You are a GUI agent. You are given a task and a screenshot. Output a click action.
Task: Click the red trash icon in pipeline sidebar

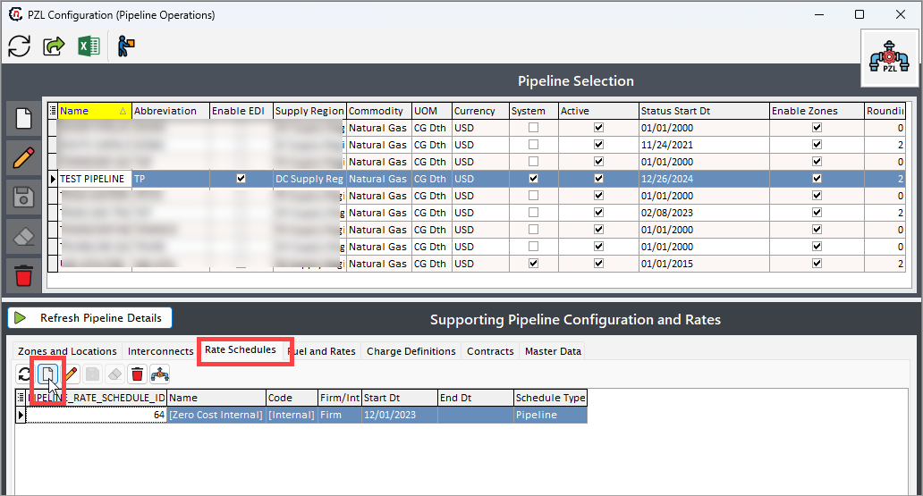click(x=23, y=275)
